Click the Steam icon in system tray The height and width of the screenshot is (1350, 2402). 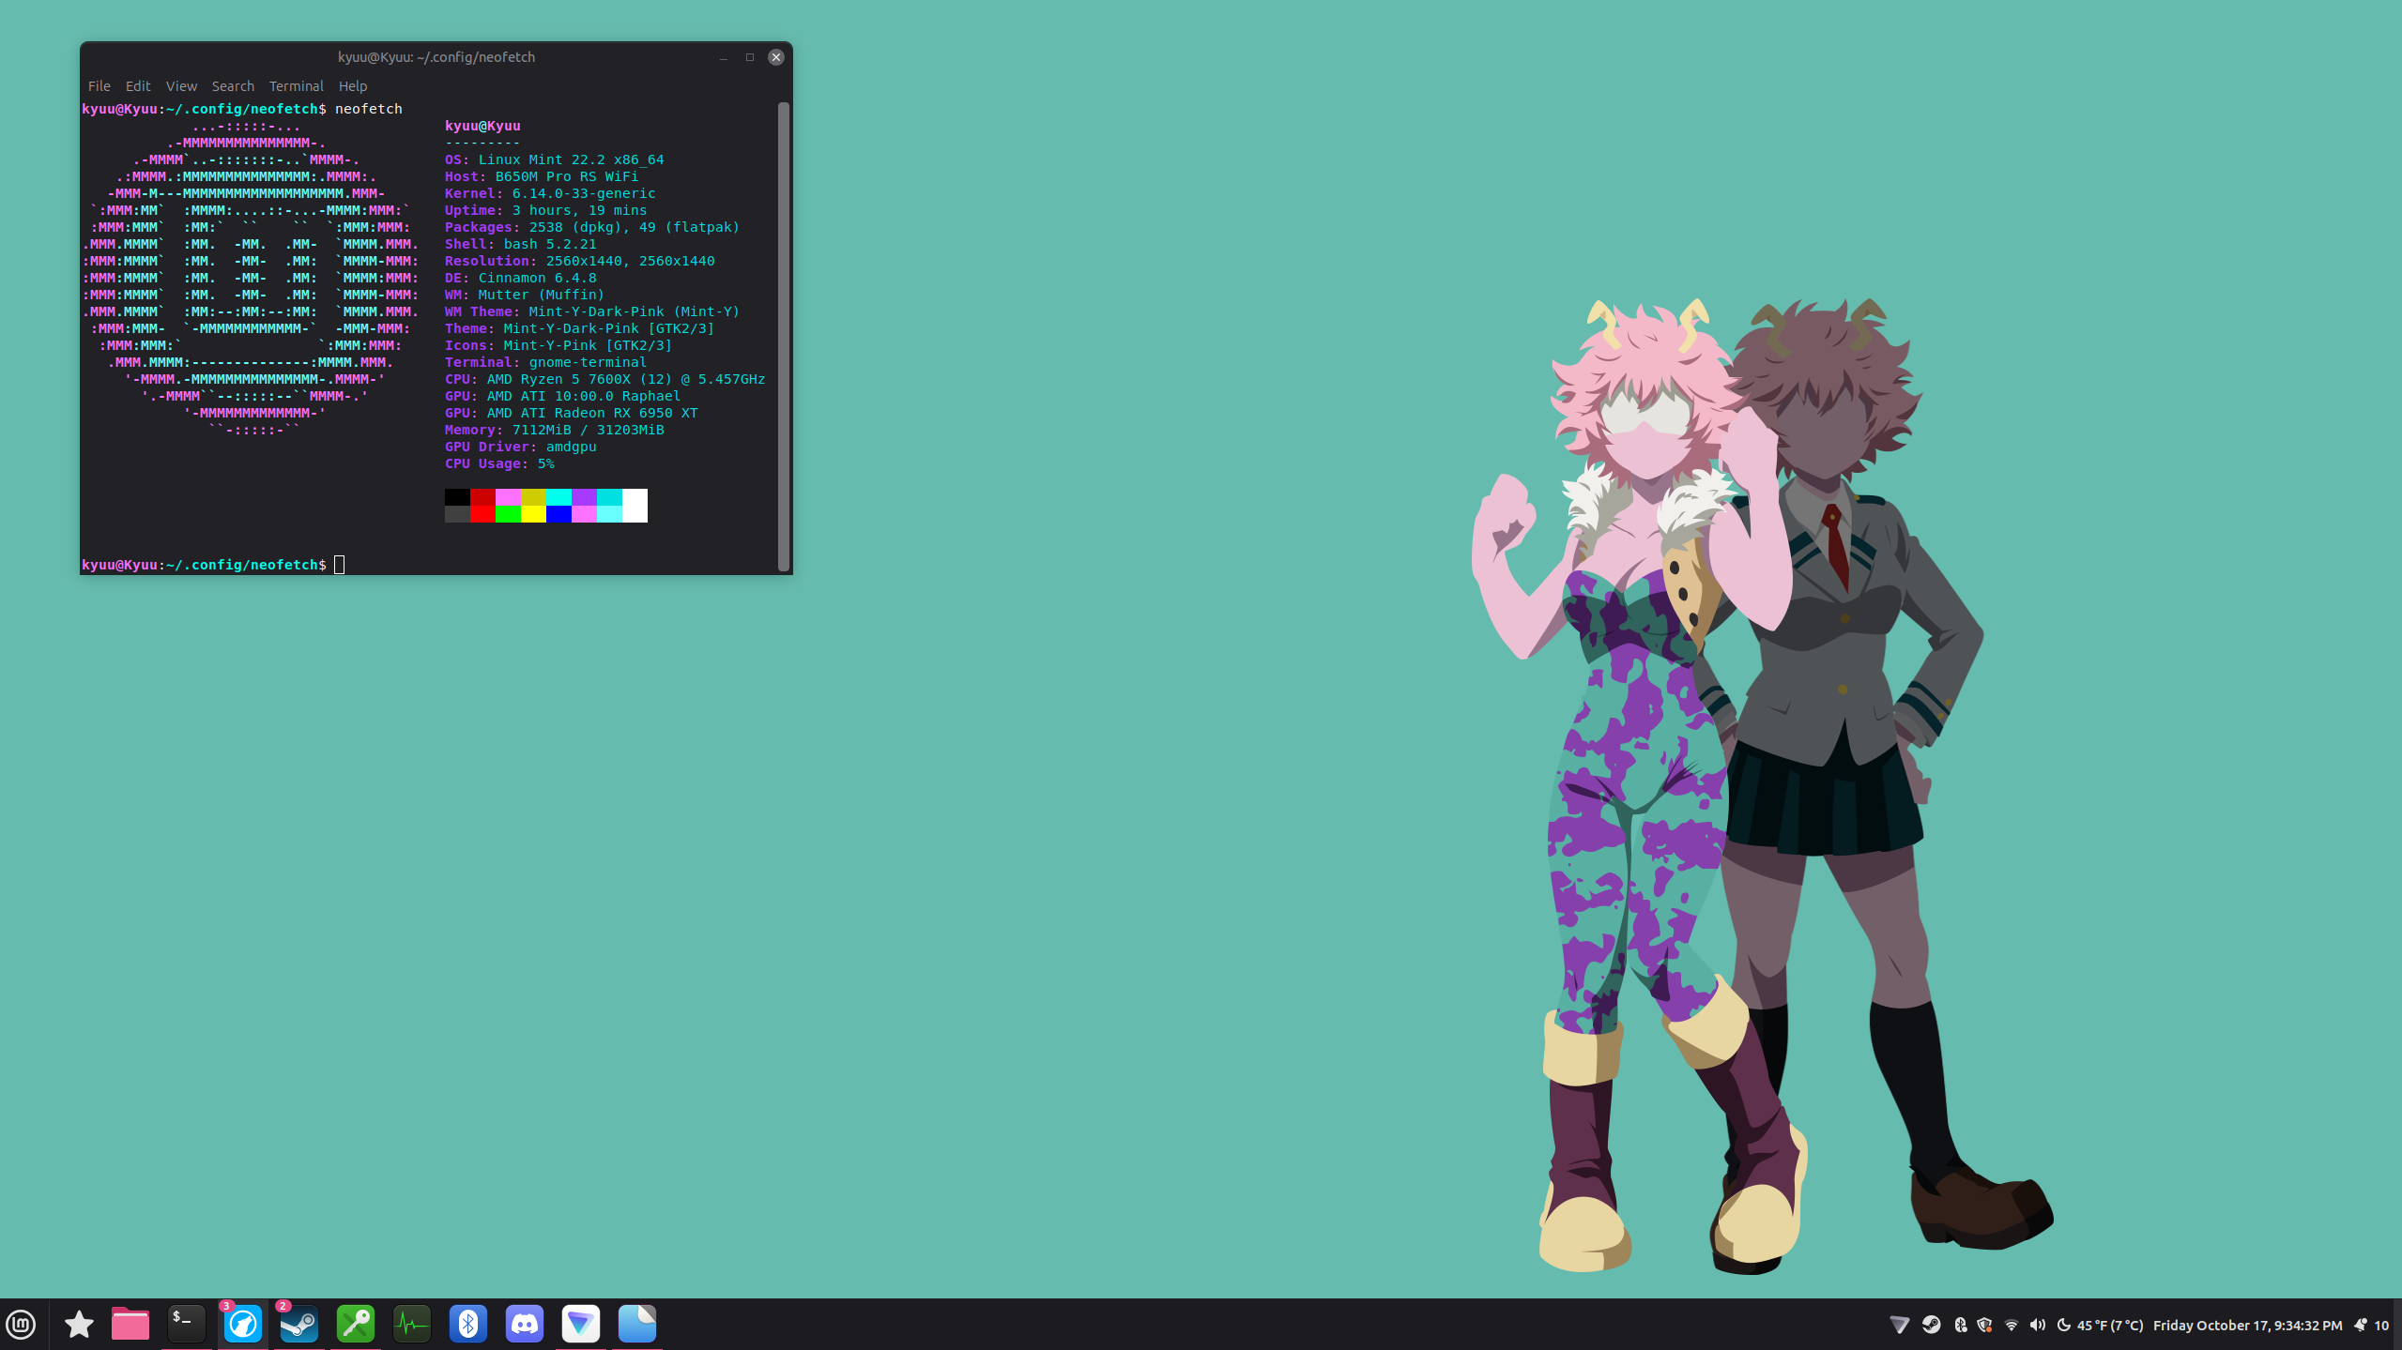pos(1931,1325)
